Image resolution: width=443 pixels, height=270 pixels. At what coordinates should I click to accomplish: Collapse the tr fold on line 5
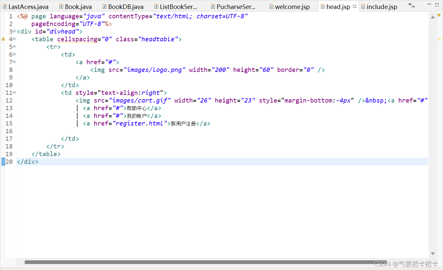tap(14, 47)
